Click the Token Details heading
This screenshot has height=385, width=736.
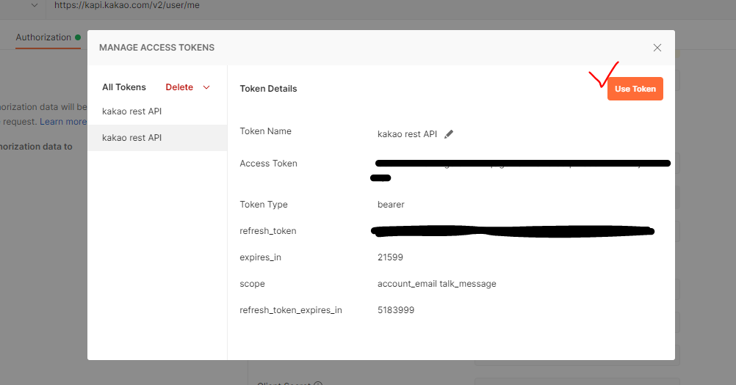coord(269,89)
